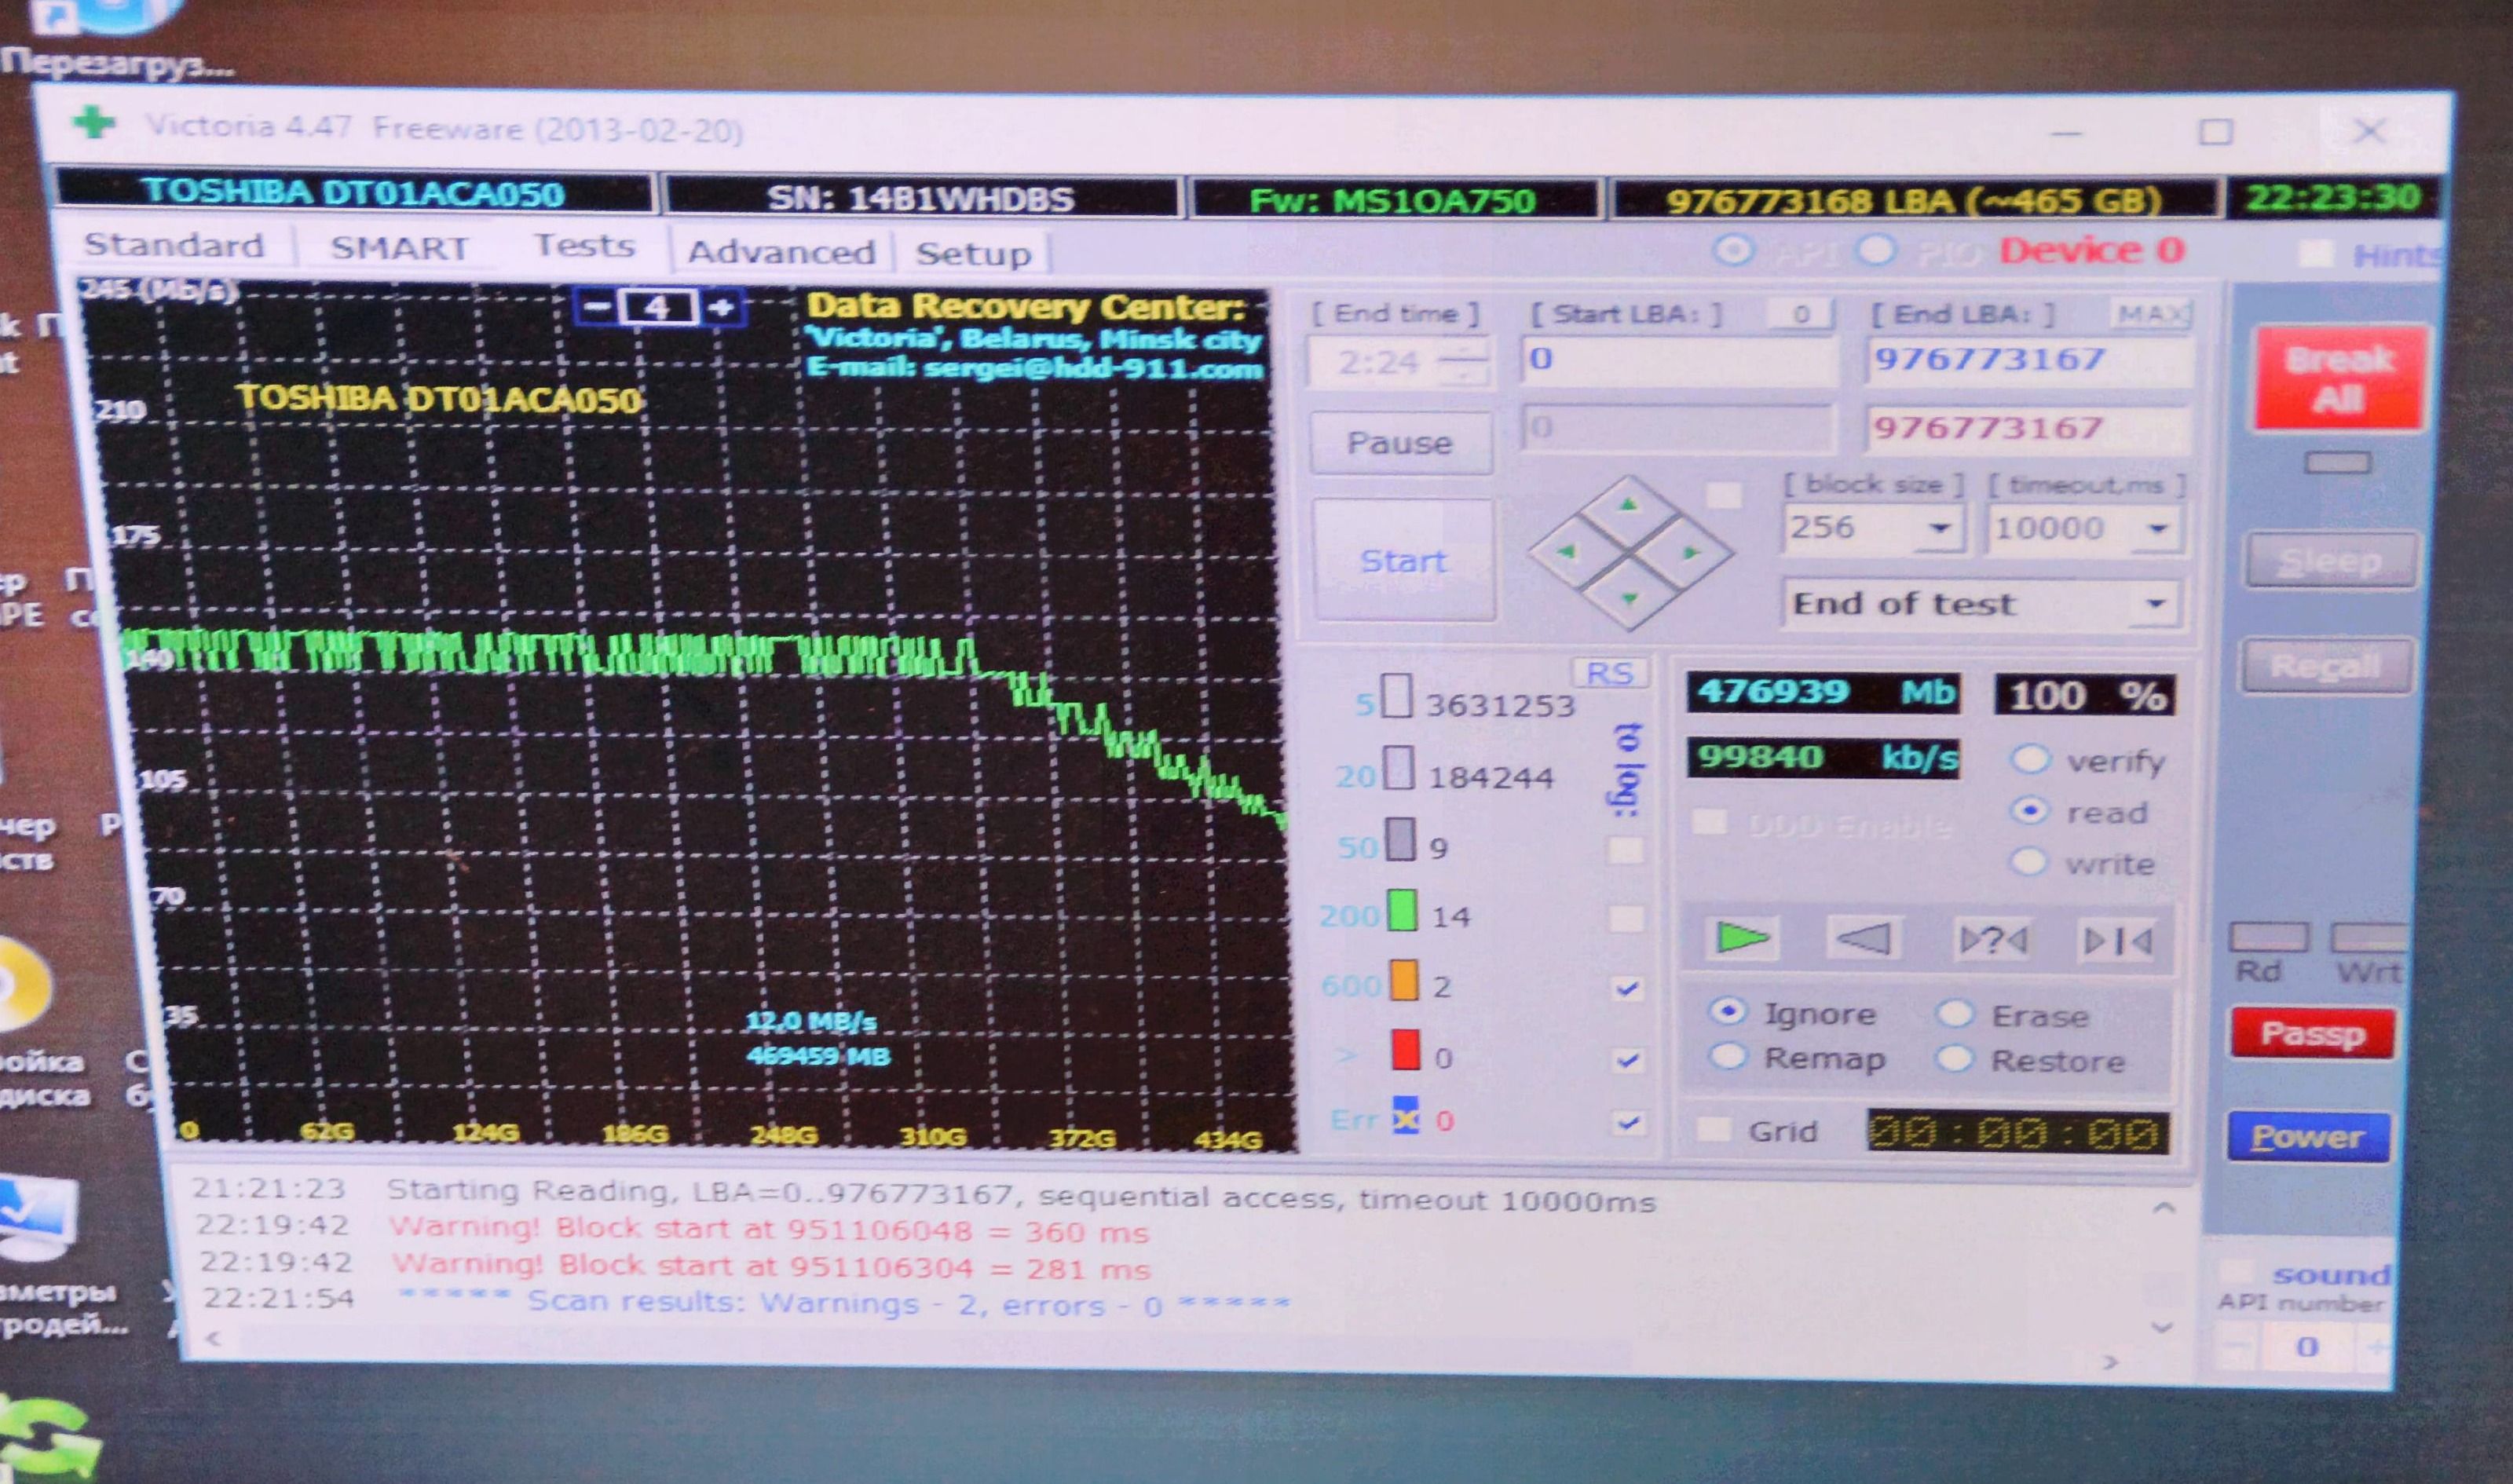Click the red Break All button
Viewport: 2513px width, 1484px height.
(x=2340, y=379)
